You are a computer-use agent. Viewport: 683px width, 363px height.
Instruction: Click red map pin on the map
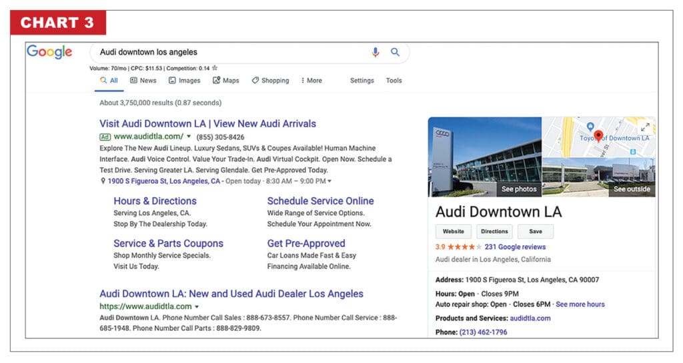pyautogui.click(x=598, y=137)
